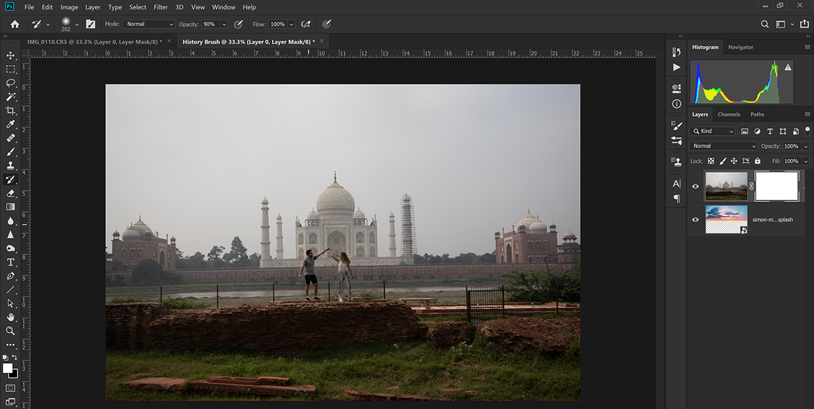Screen dimensions: 814x409
Task: Switch to the Channels tab
Action: 729,114
